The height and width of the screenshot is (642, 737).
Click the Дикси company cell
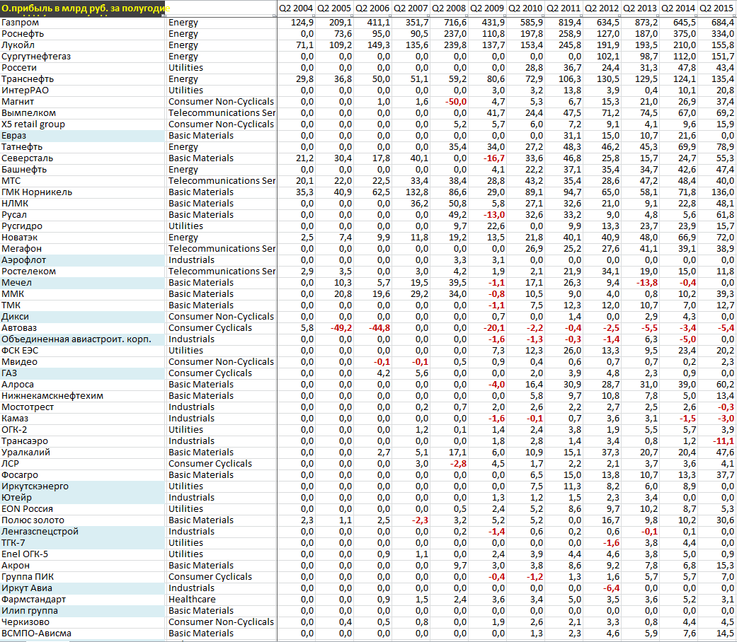(84, 316)
